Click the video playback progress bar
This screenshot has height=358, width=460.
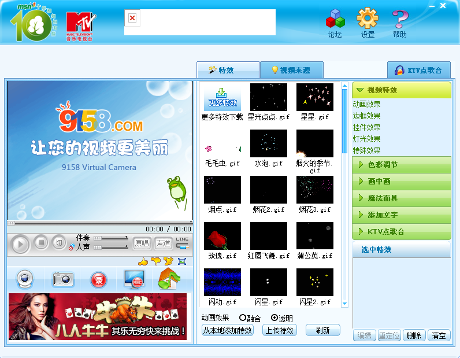(100, 223)
